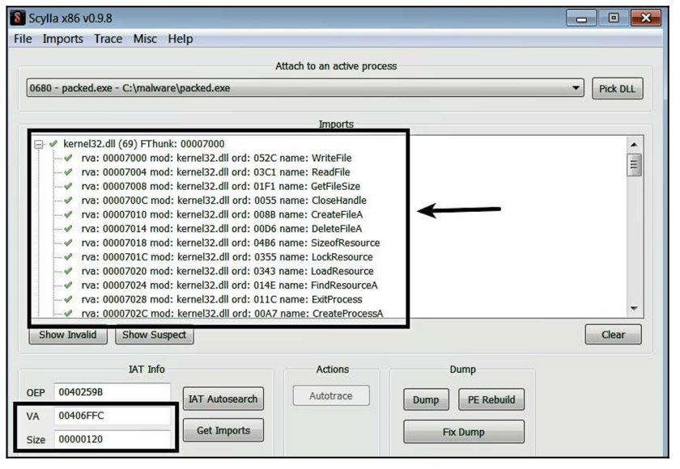The width and height of the screenshot is (680, 469).
Task: Click the imports list scroll up arrow
Action: [634, 144]
